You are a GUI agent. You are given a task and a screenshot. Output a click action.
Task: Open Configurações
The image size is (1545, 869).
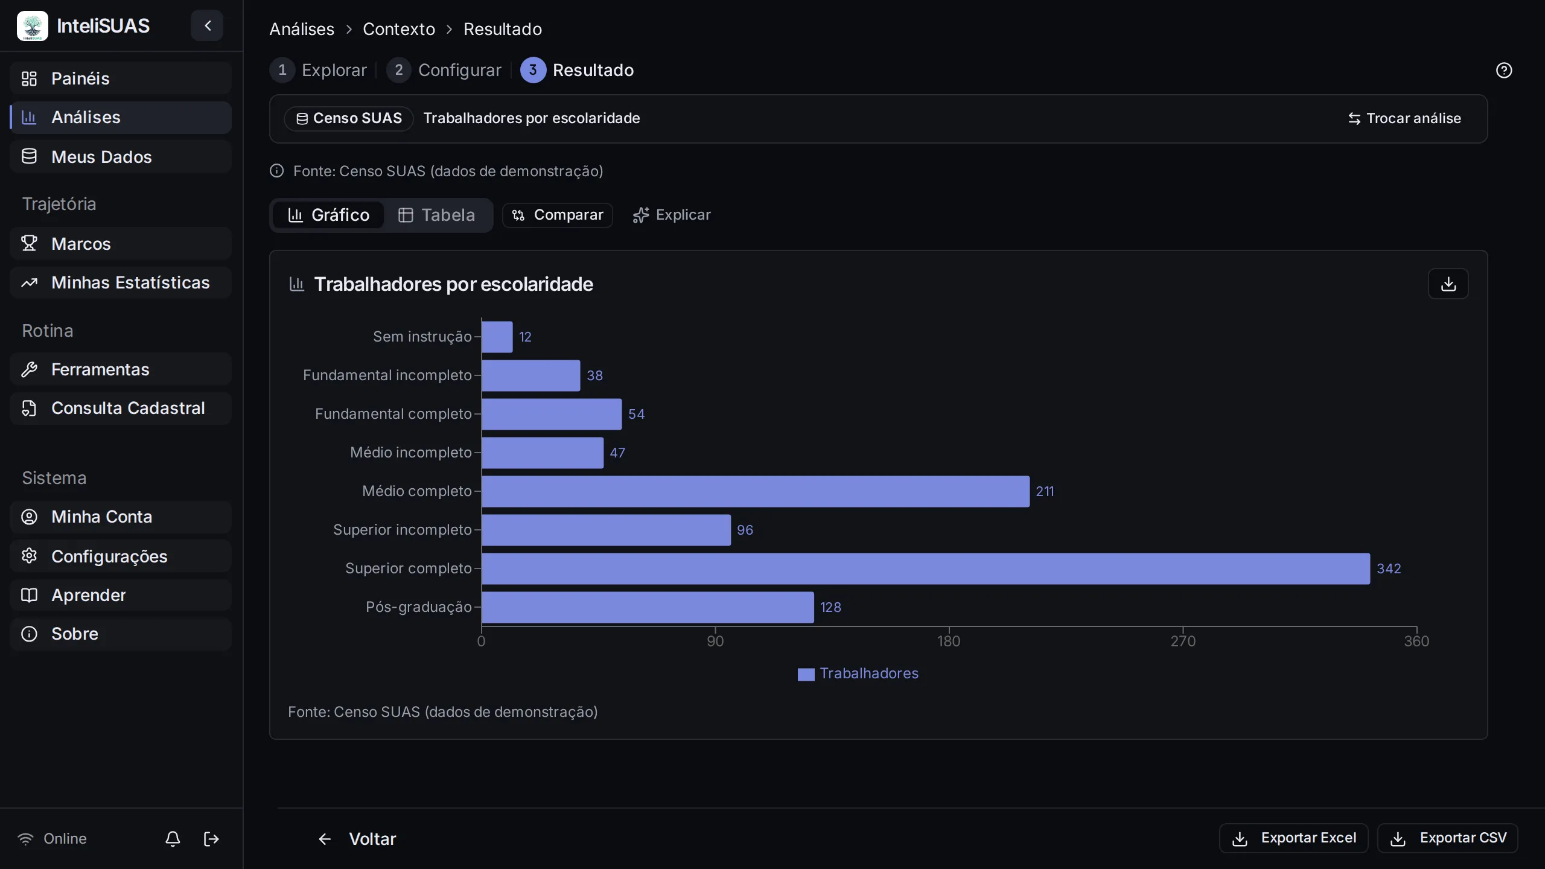click(121, 556)
